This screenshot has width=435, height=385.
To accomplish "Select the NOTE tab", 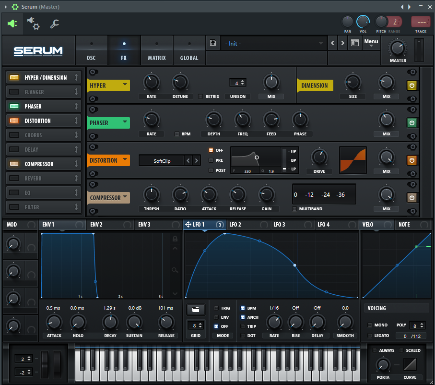I will pyautogui.click(x=413, y=225).
